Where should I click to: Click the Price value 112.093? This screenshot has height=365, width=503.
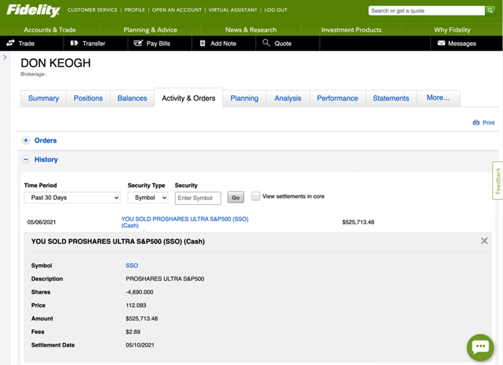click(x=136, y=305)
